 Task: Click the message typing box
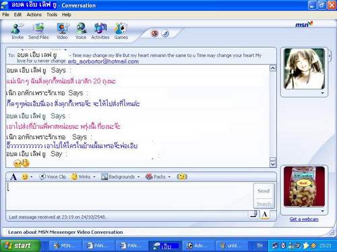tap(129, 196)
